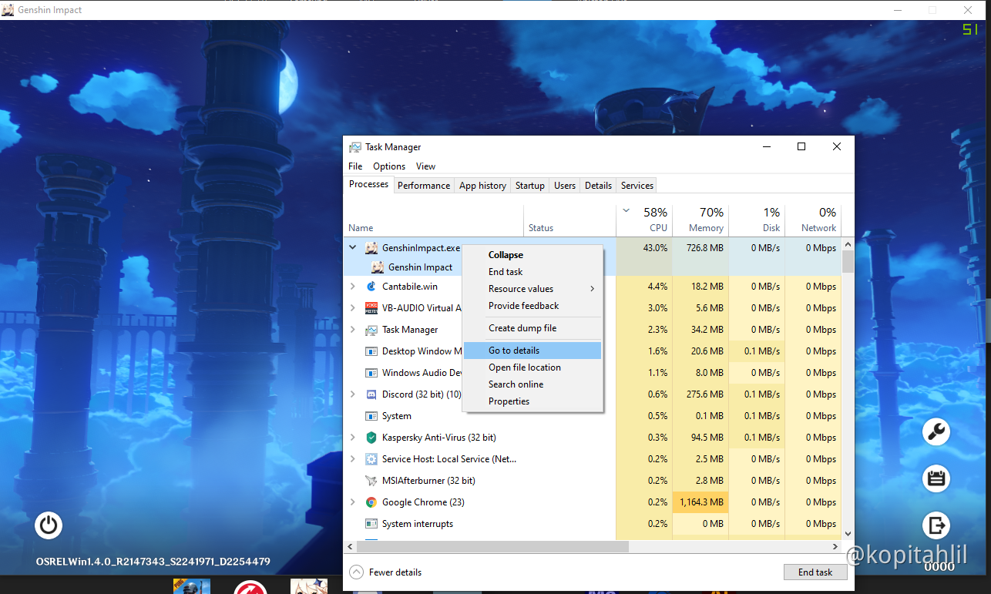This screenshot has width=991, height=594.
Task: Click the exit game icon on right edge
Action: point(936,525)
